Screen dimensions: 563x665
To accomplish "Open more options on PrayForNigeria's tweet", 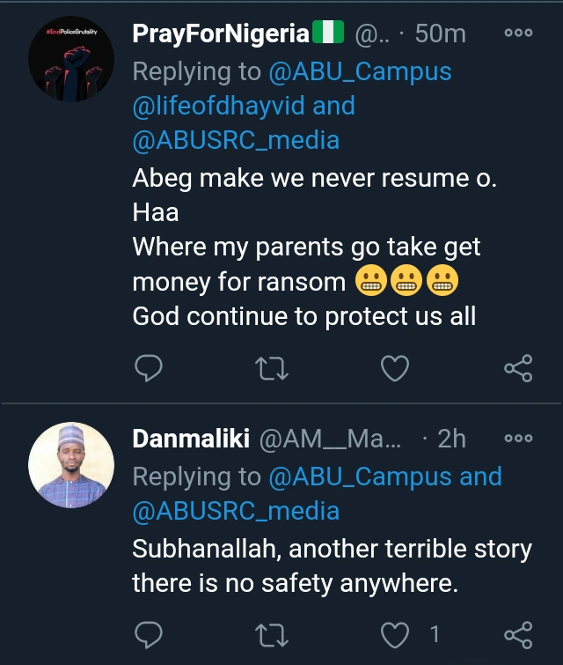I will [x=518, y=33].
